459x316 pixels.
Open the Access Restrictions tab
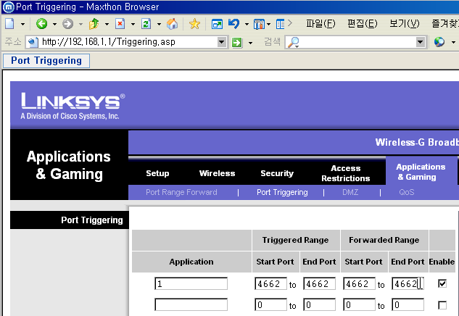click(345, 173)
